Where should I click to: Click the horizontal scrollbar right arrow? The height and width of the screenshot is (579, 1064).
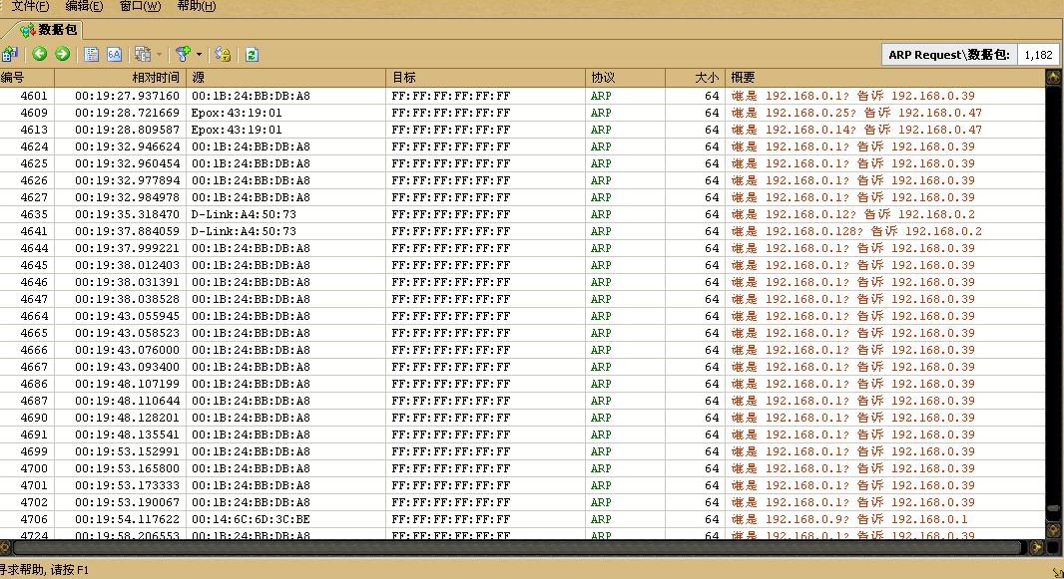[1036, 547]
